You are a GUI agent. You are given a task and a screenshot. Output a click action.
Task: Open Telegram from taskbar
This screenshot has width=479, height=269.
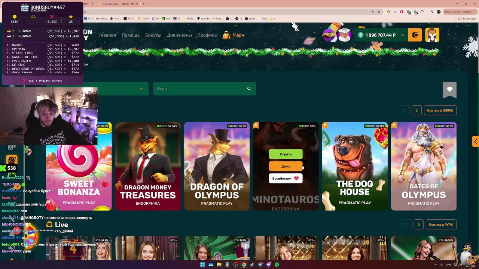pos(260,265)
